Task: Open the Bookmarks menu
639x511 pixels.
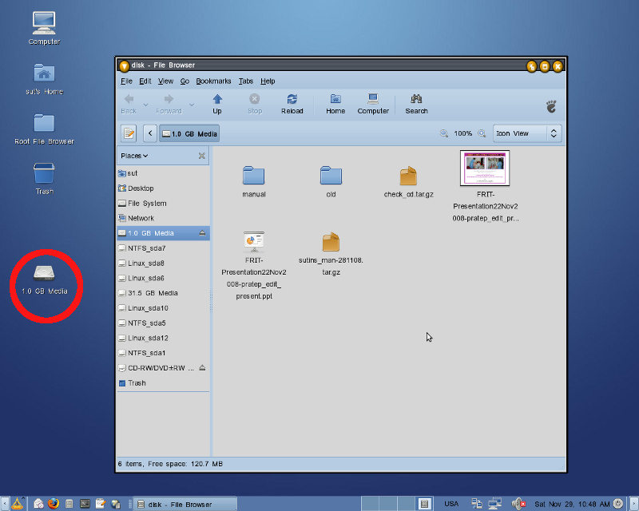Action: pos(213,81)
